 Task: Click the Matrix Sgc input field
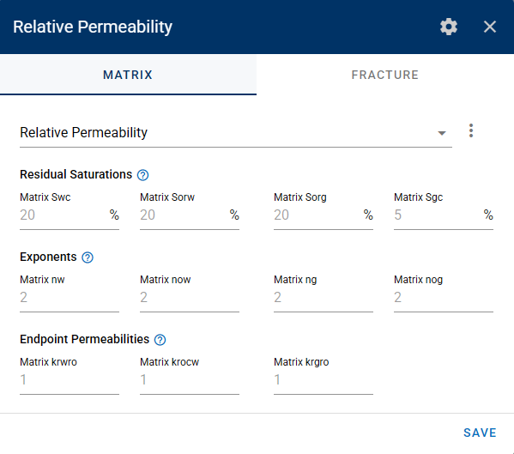click(x=444, y=215)
